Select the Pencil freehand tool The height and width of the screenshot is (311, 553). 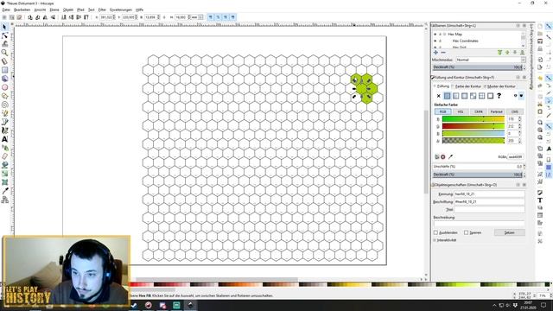(x=4, y=113)
